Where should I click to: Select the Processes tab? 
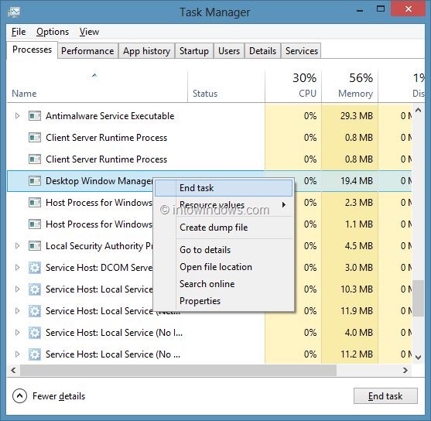point(32,50)
